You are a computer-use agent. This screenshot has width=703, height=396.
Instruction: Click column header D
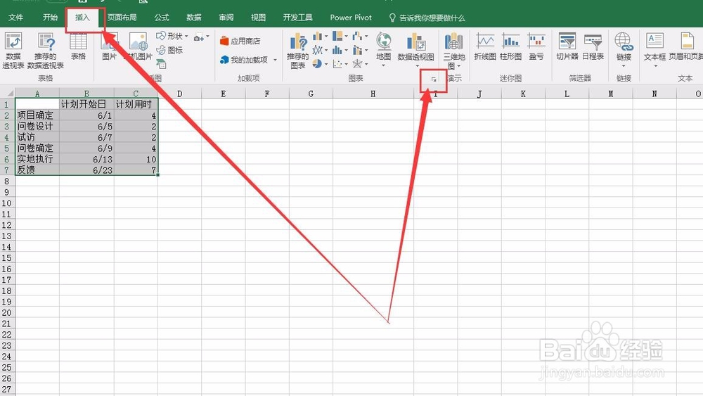click(179, 94)
